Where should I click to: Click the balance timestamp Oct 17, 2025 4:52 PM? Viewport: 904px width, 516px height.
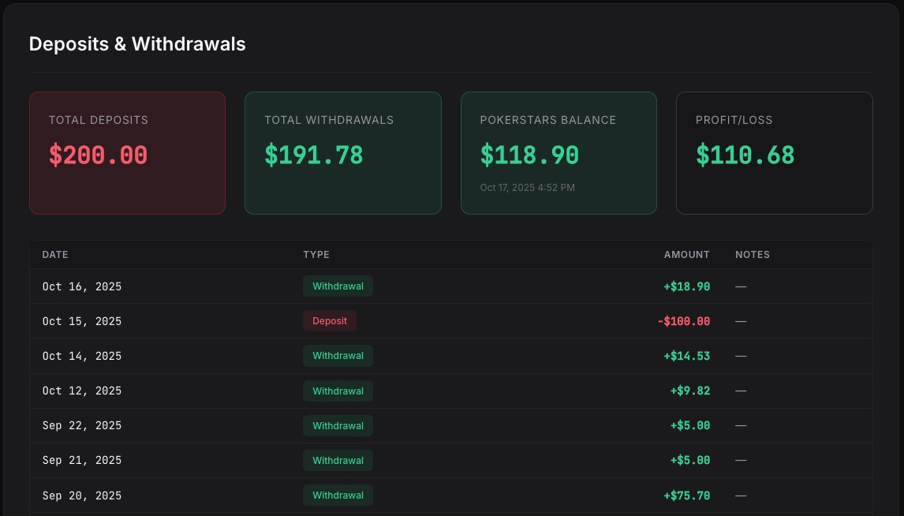click(527, 187)
